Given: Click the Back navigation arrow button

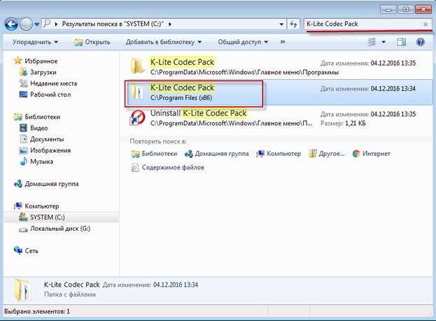Looking at the screenshot, I should click(x=11, y=24).
